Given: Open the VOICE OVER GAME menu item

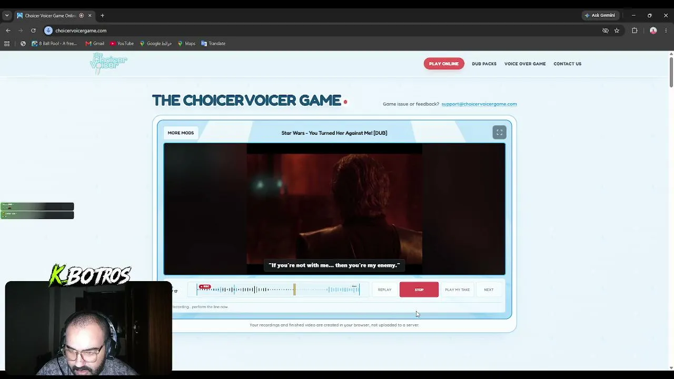Looking at the screenshot, I should coord(525,64).
